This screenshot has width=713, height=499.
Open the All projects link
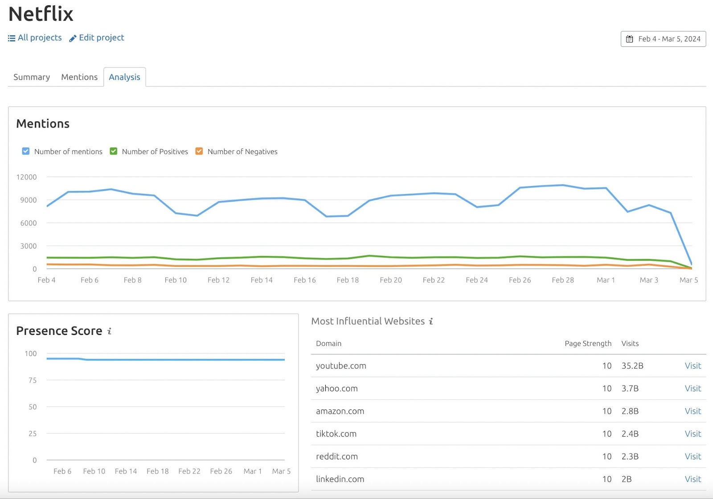39,38
